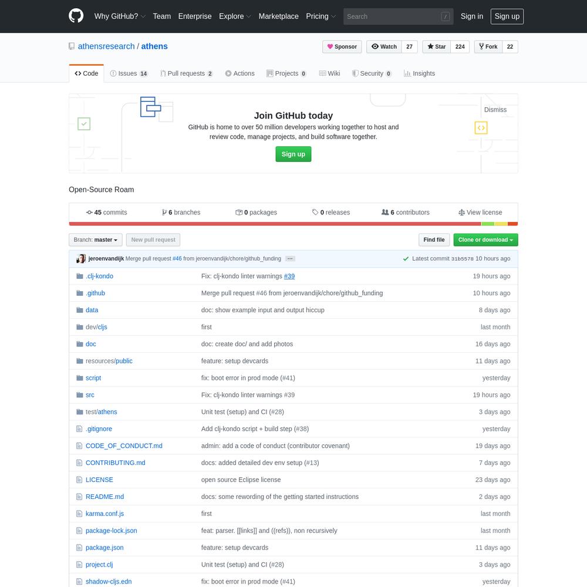This screenshot has height=587, width=587.
Task: Click the green commit status checkmark
Action: (x=406, y=259)
